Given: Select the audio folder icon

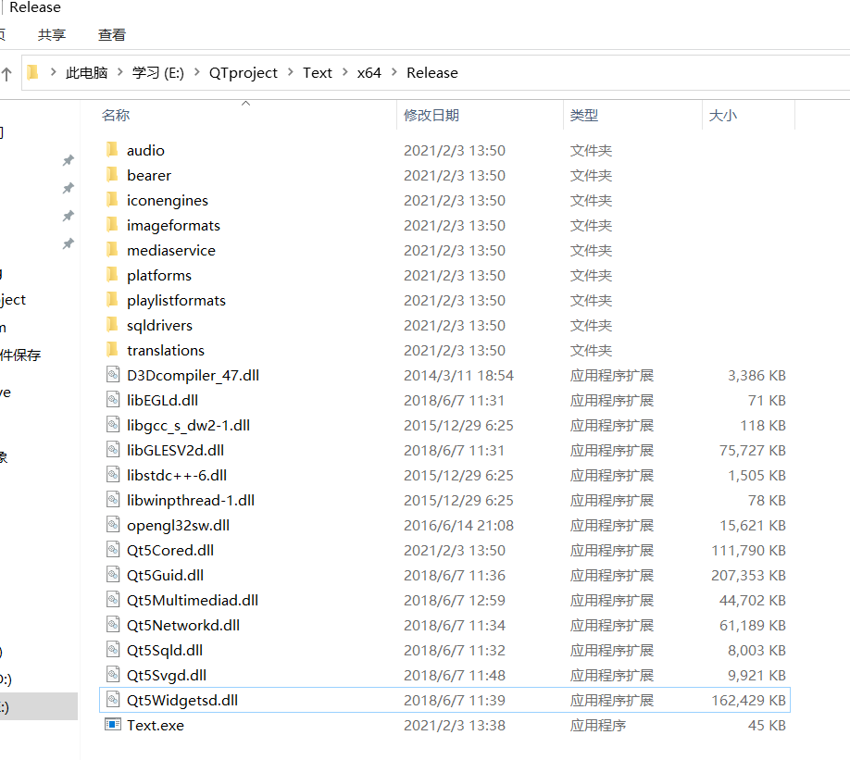Looking at the screenshot, I should click(x=114, y=149).
